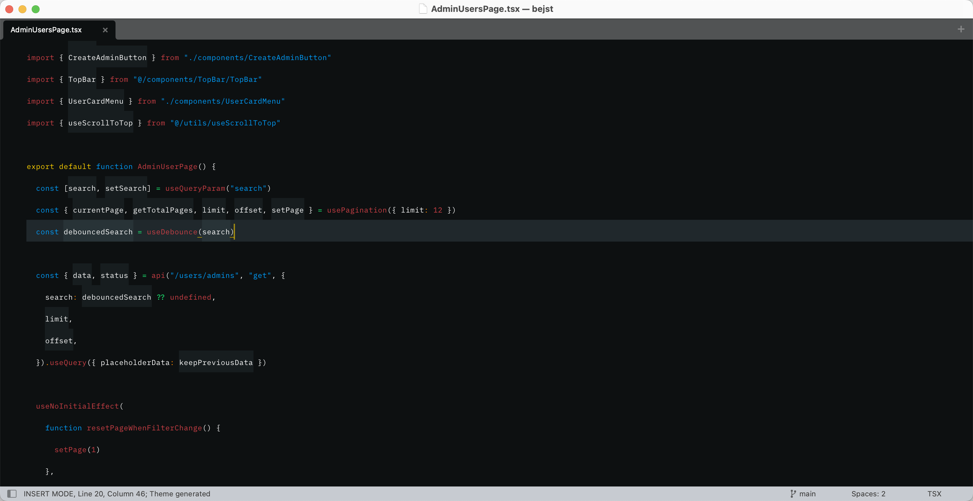Image resolution: width=973 pixels, height=501 pixels.
Task: Click the placeholderData property
Action: [x=135, y=362]
